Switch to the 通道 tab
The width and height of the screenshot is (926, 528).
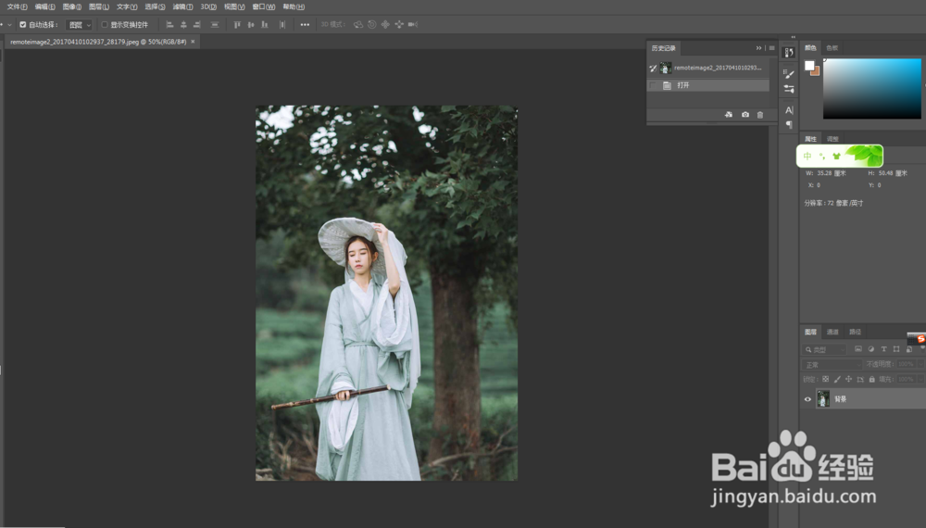[x=832, y=332]
